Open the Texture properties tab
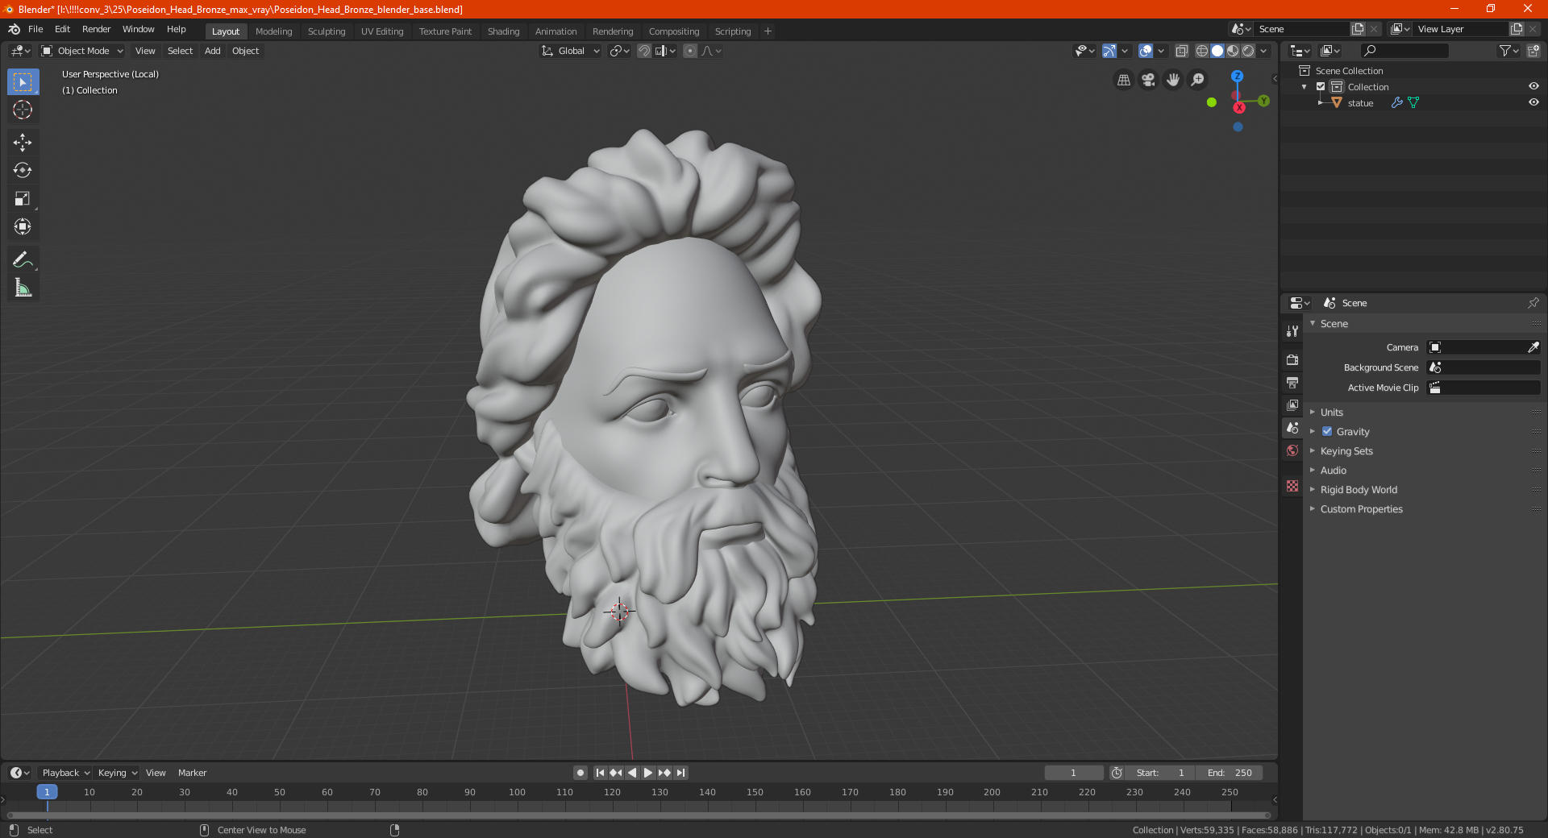The image size is (1548, 838). pos(1292,486)
